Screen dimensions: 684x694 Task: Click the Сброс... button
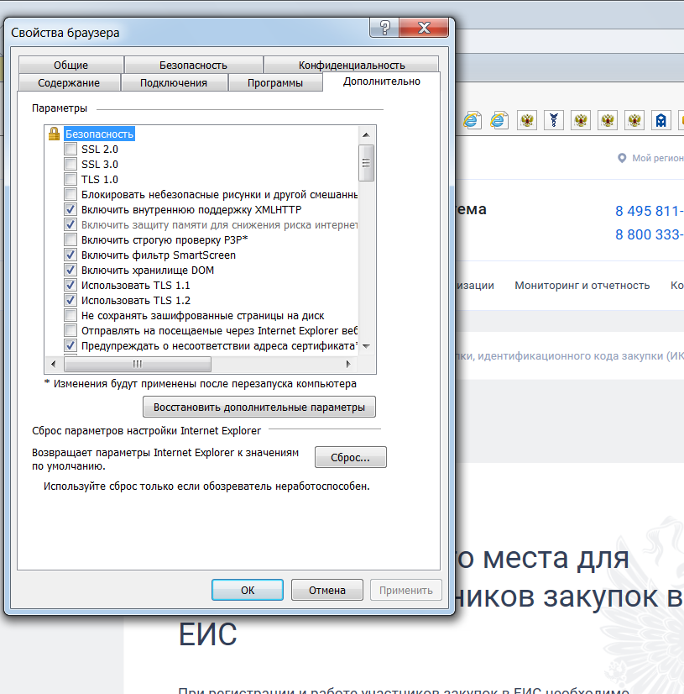pyautogui.click(x=350, y=458)
